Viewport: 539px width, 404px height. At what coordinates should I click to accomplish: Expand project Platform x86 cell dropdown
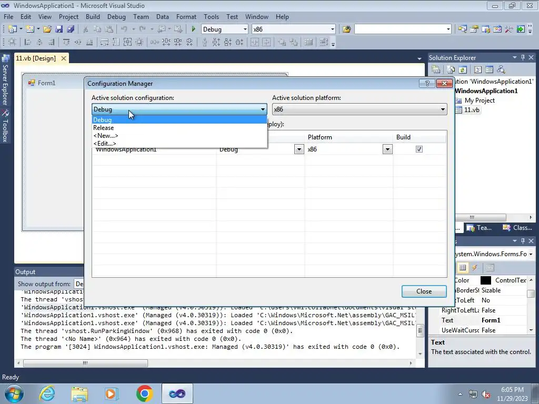point(387,149)
